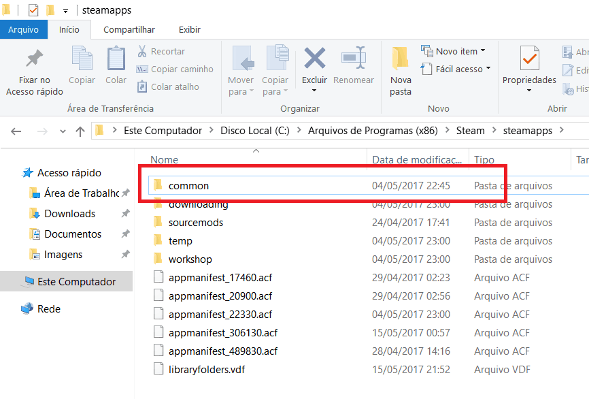Select the temp folder
Viewport: 589px width, 399px height.
coord(180,241)
